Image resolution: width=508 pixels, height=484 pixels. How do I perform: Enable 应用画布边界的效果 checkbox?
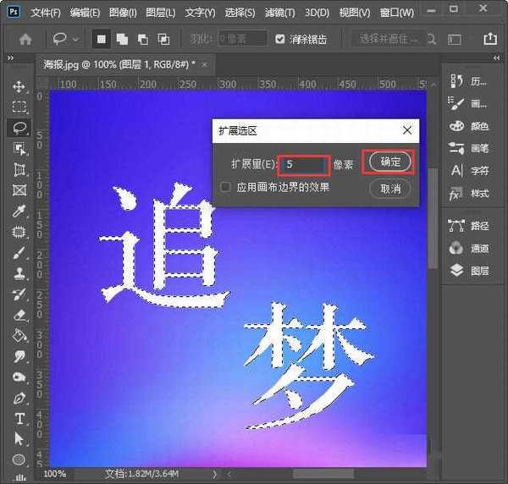(225, 187)
